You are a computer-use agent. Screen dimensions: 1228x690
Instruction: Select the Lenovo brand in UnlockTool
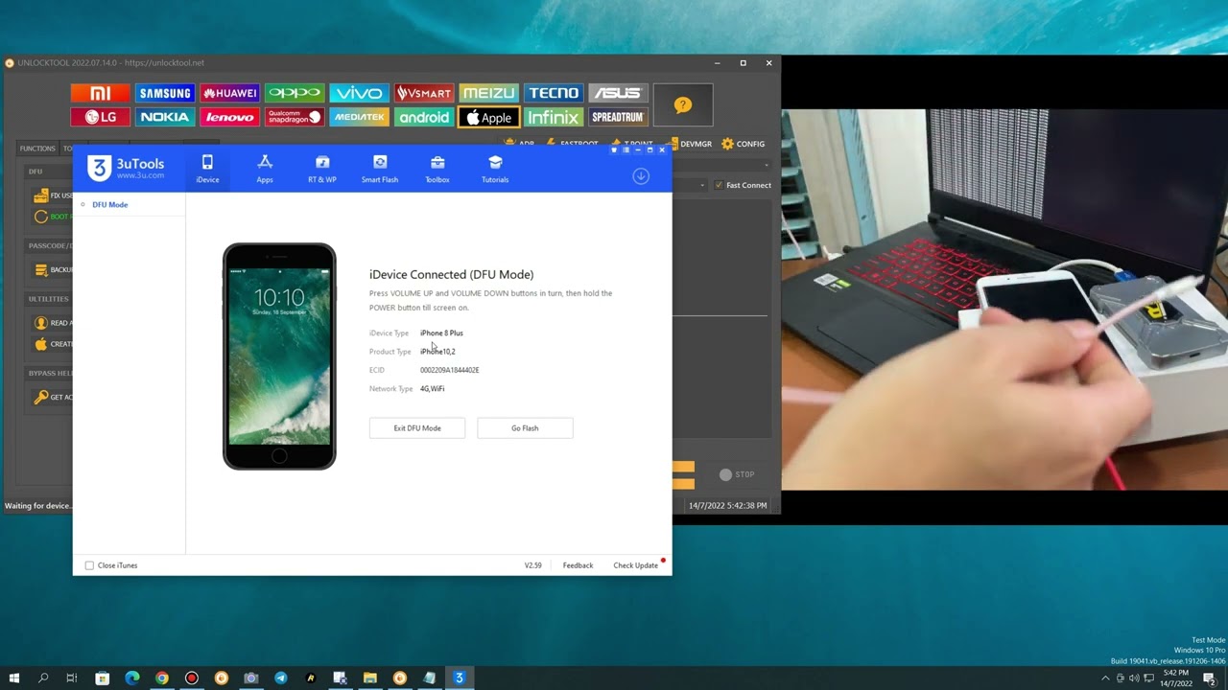coord(230,117)
